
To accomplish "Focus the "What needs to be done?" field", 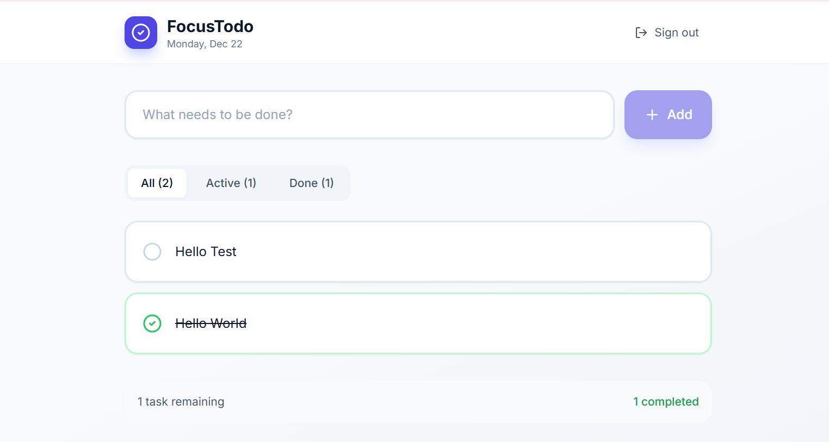I will point(370,115).
